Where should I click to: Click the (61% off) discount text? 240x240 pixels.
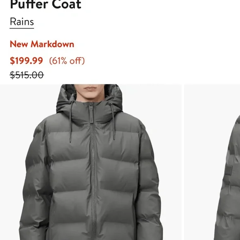tap(67, 61)
